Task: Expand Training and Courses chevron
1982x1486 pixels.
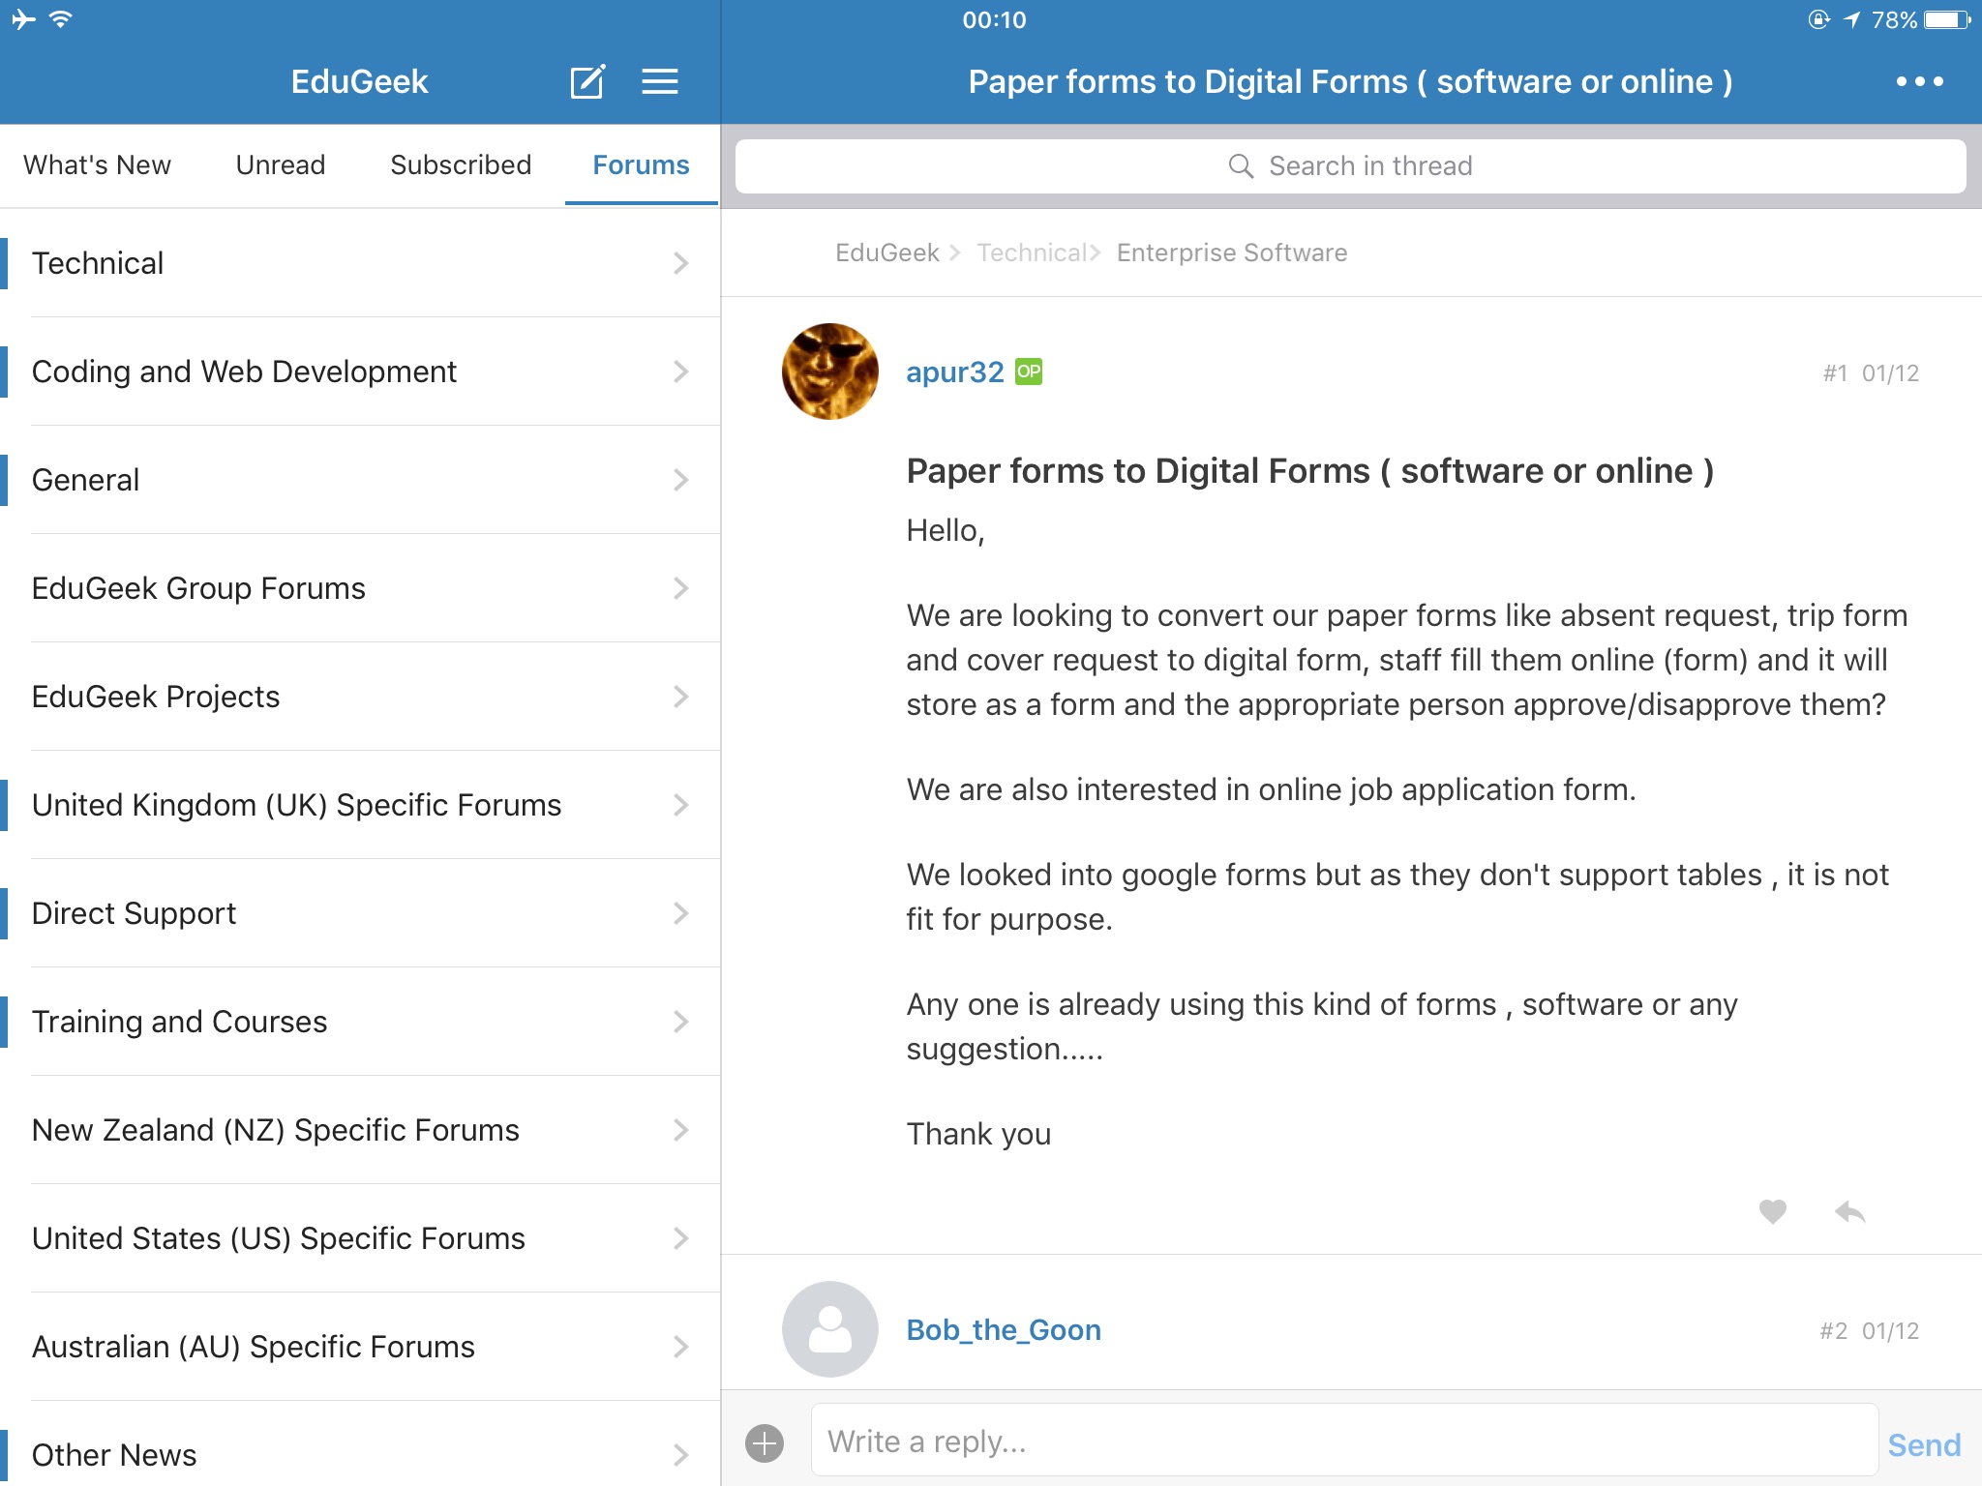Action: [680, 1022]
